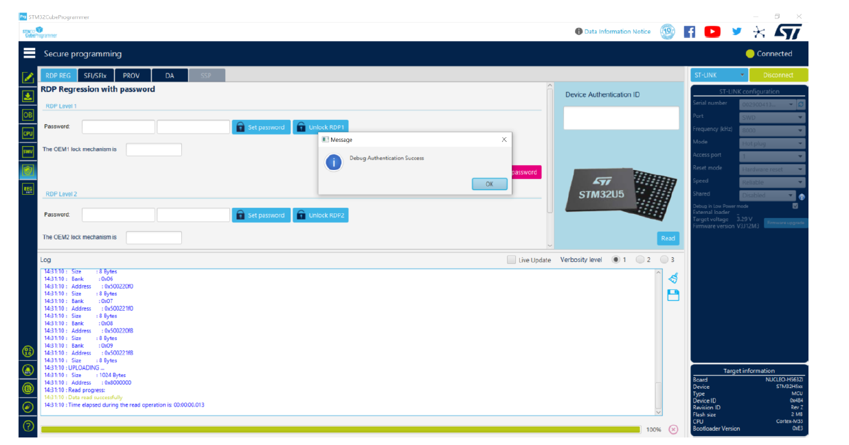Open the ST community network icon

pyautogui.click(x=759, y=32)
